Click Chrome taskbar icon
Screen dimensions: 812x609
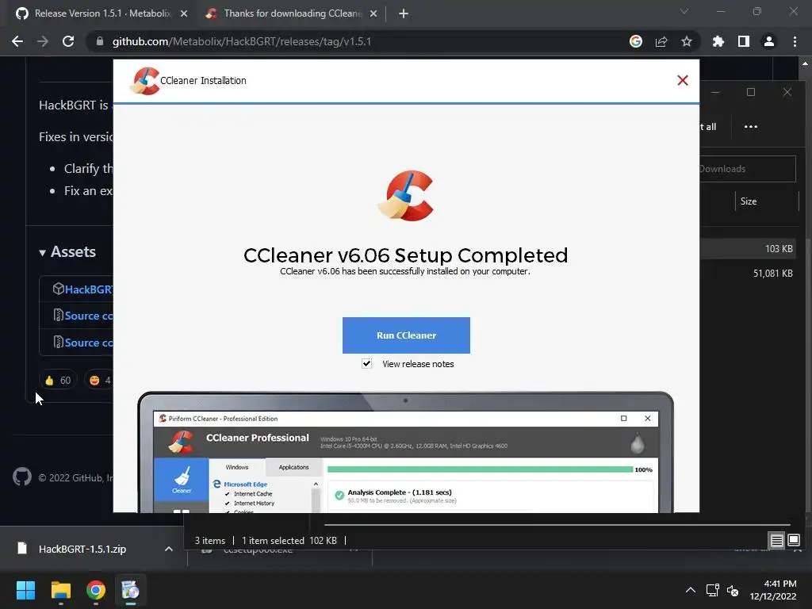[x=96, y=590]
